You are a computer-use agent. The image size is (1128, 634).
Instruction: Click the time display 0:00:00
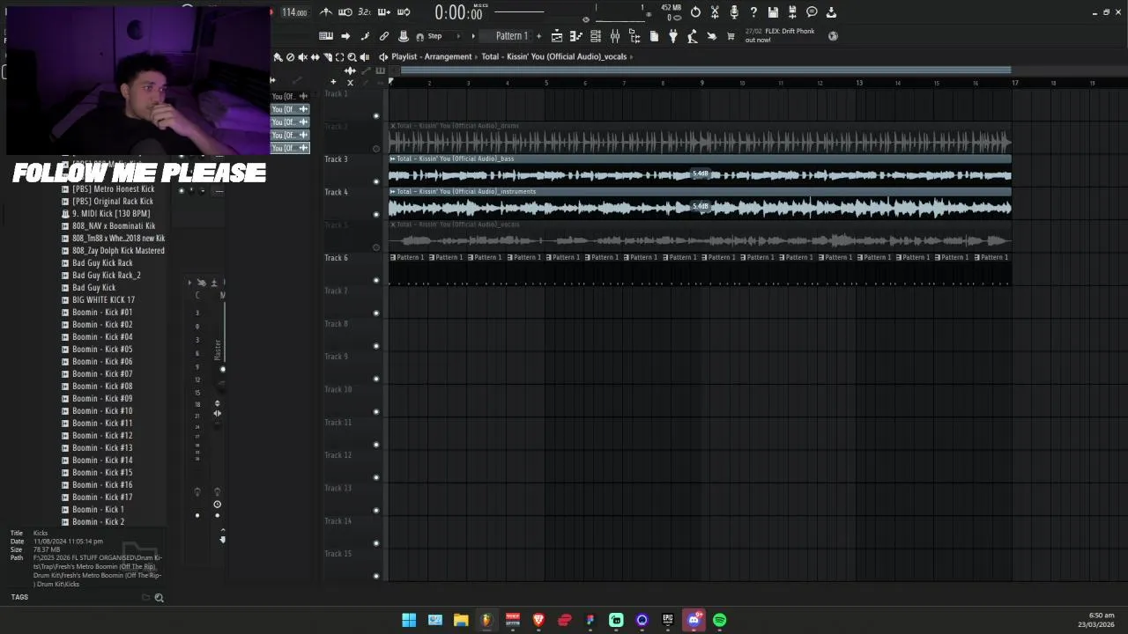click(x=459, y=12)
